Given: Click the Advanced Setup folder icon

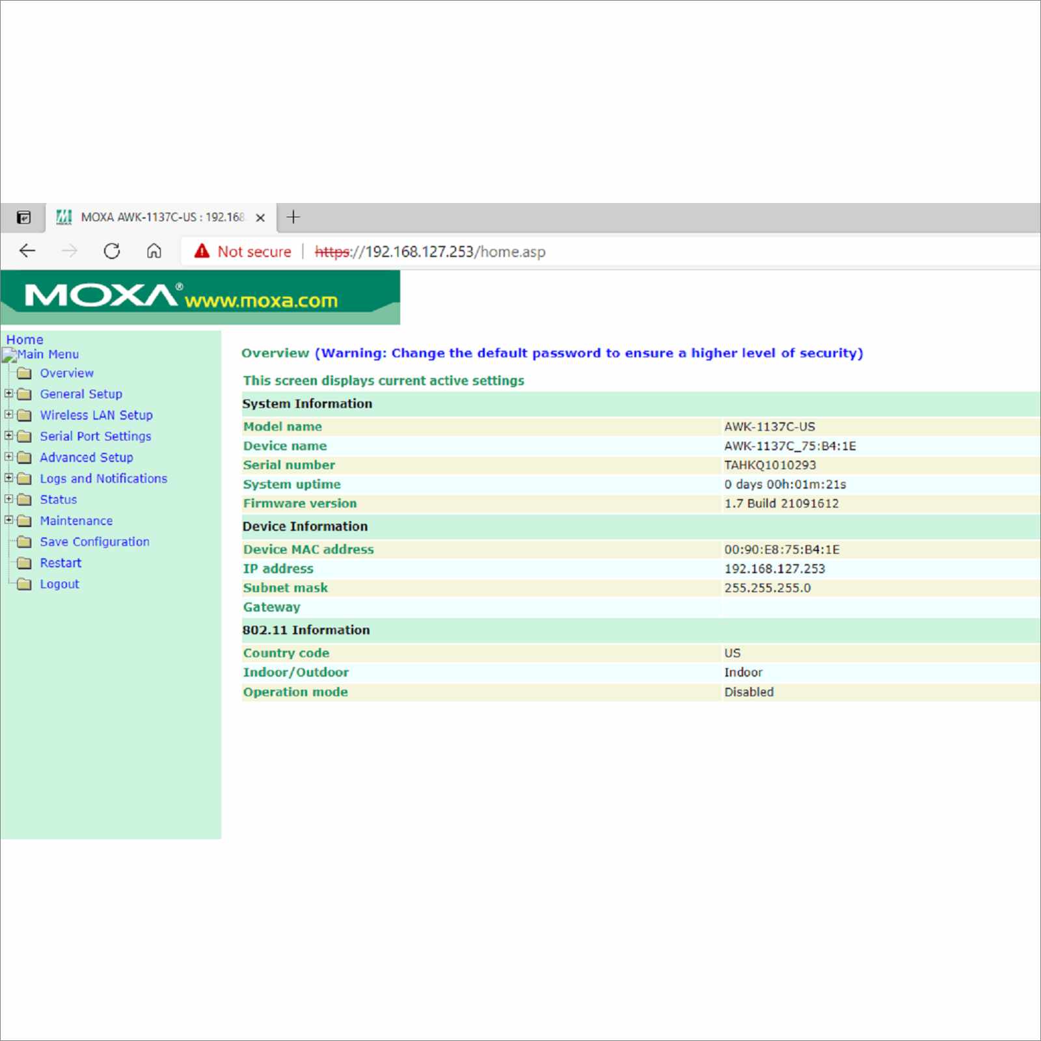Looking at the screenshot, I should click(24, 457).
